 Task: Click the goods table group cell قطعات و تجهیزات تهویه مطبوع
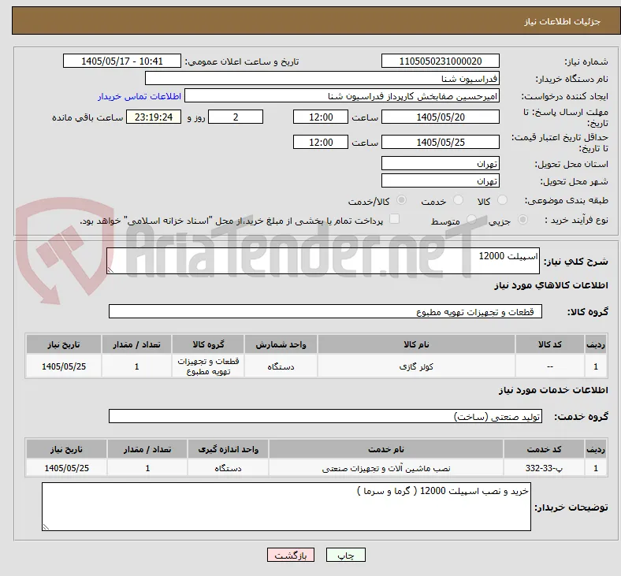(208, 366)
